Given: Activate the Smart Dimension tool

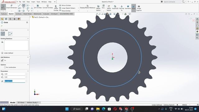Looking at the screenshot, I should [x=12, y=7].
